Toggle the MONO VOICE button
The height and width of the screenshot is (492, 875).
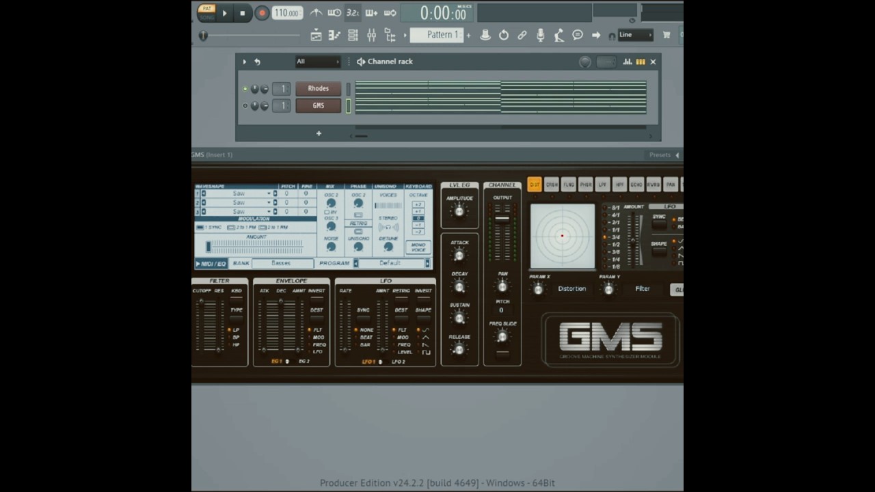[418, 247]
